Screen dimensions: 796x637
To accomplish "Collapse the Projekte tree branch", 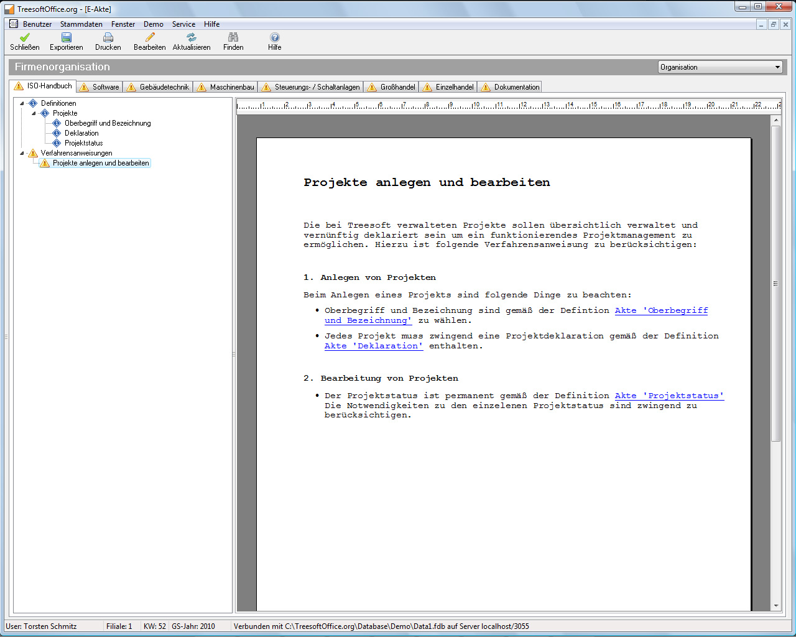I will click(x=34, y=113).
